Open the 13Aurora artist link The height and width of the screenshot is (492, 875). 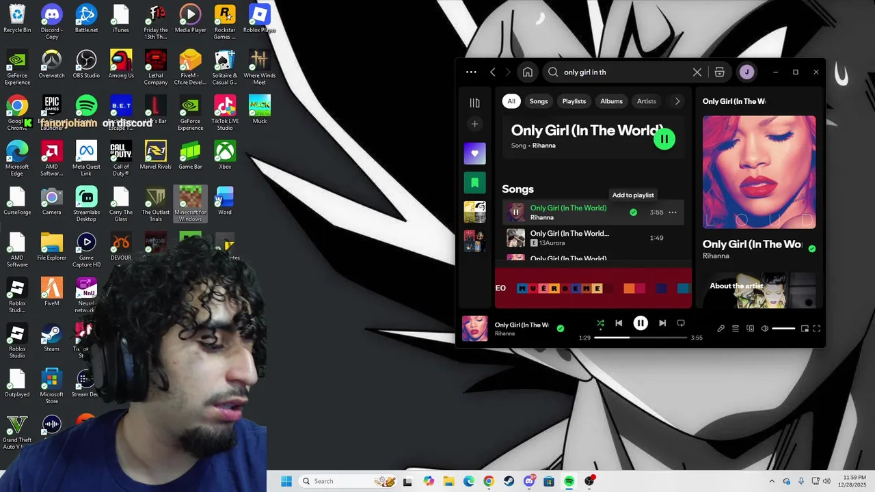coord(552,243)
